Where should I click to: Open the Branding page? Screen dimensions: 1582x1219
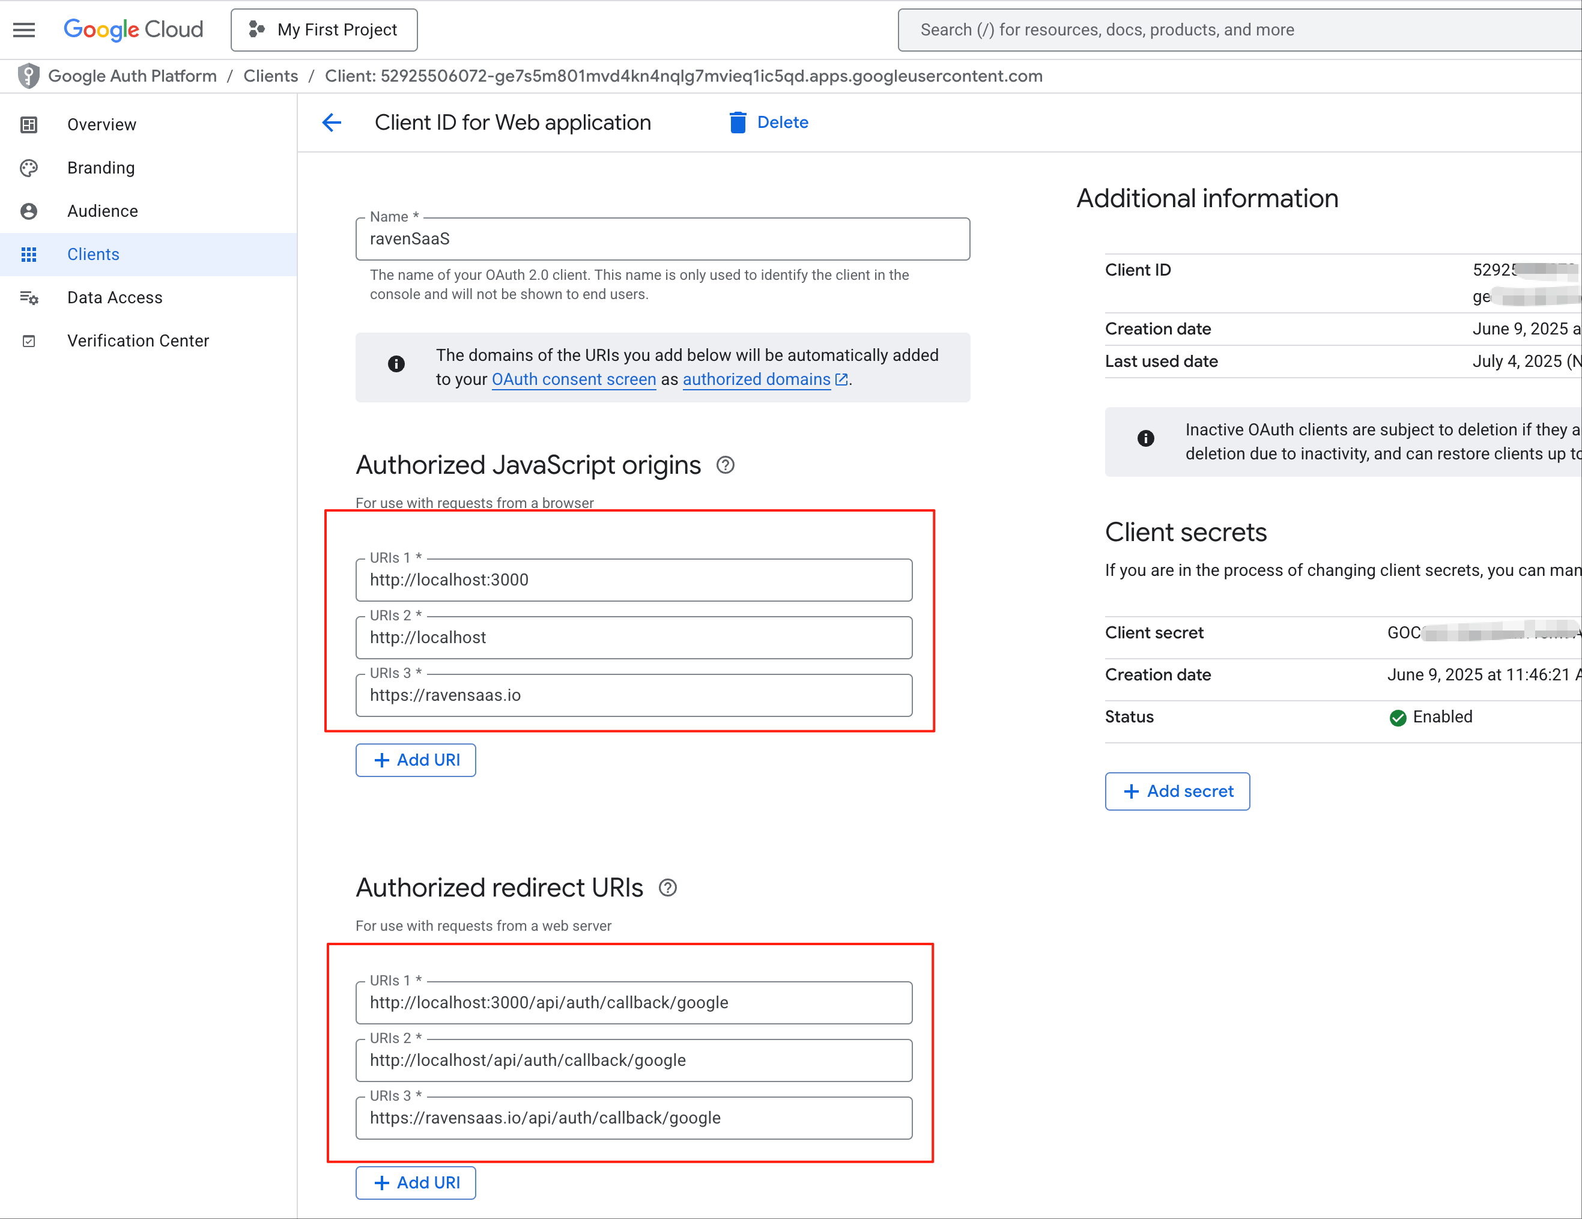pos(101,168)
